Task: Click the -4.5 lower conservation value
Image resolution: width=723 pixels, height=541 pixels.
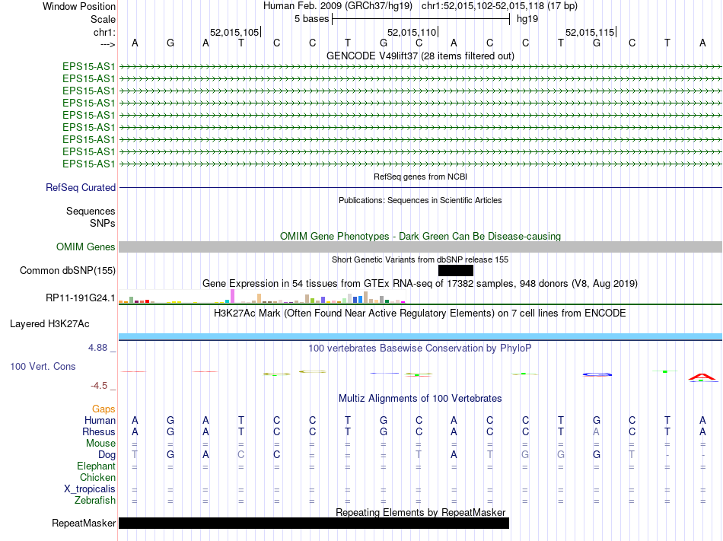Action: (x=99, y=386)
